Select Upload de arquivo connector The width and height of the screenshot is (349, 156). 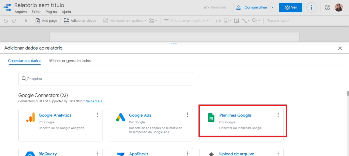(x=241, y=152)
